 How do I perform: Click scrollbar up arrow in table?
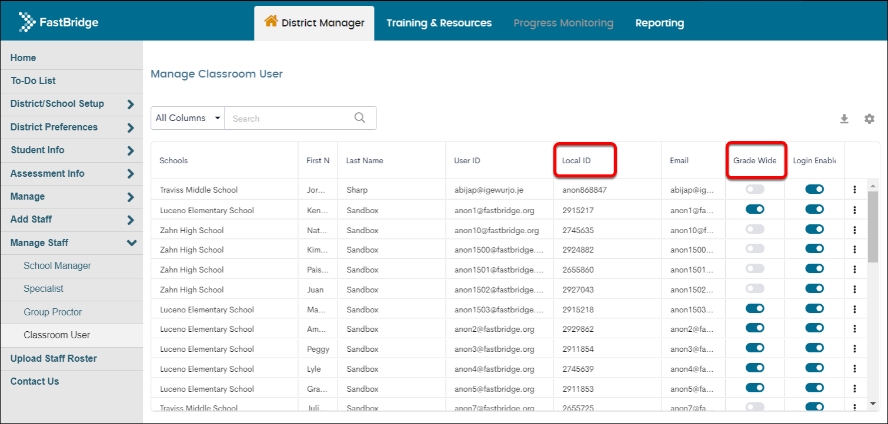coord(873,186)
